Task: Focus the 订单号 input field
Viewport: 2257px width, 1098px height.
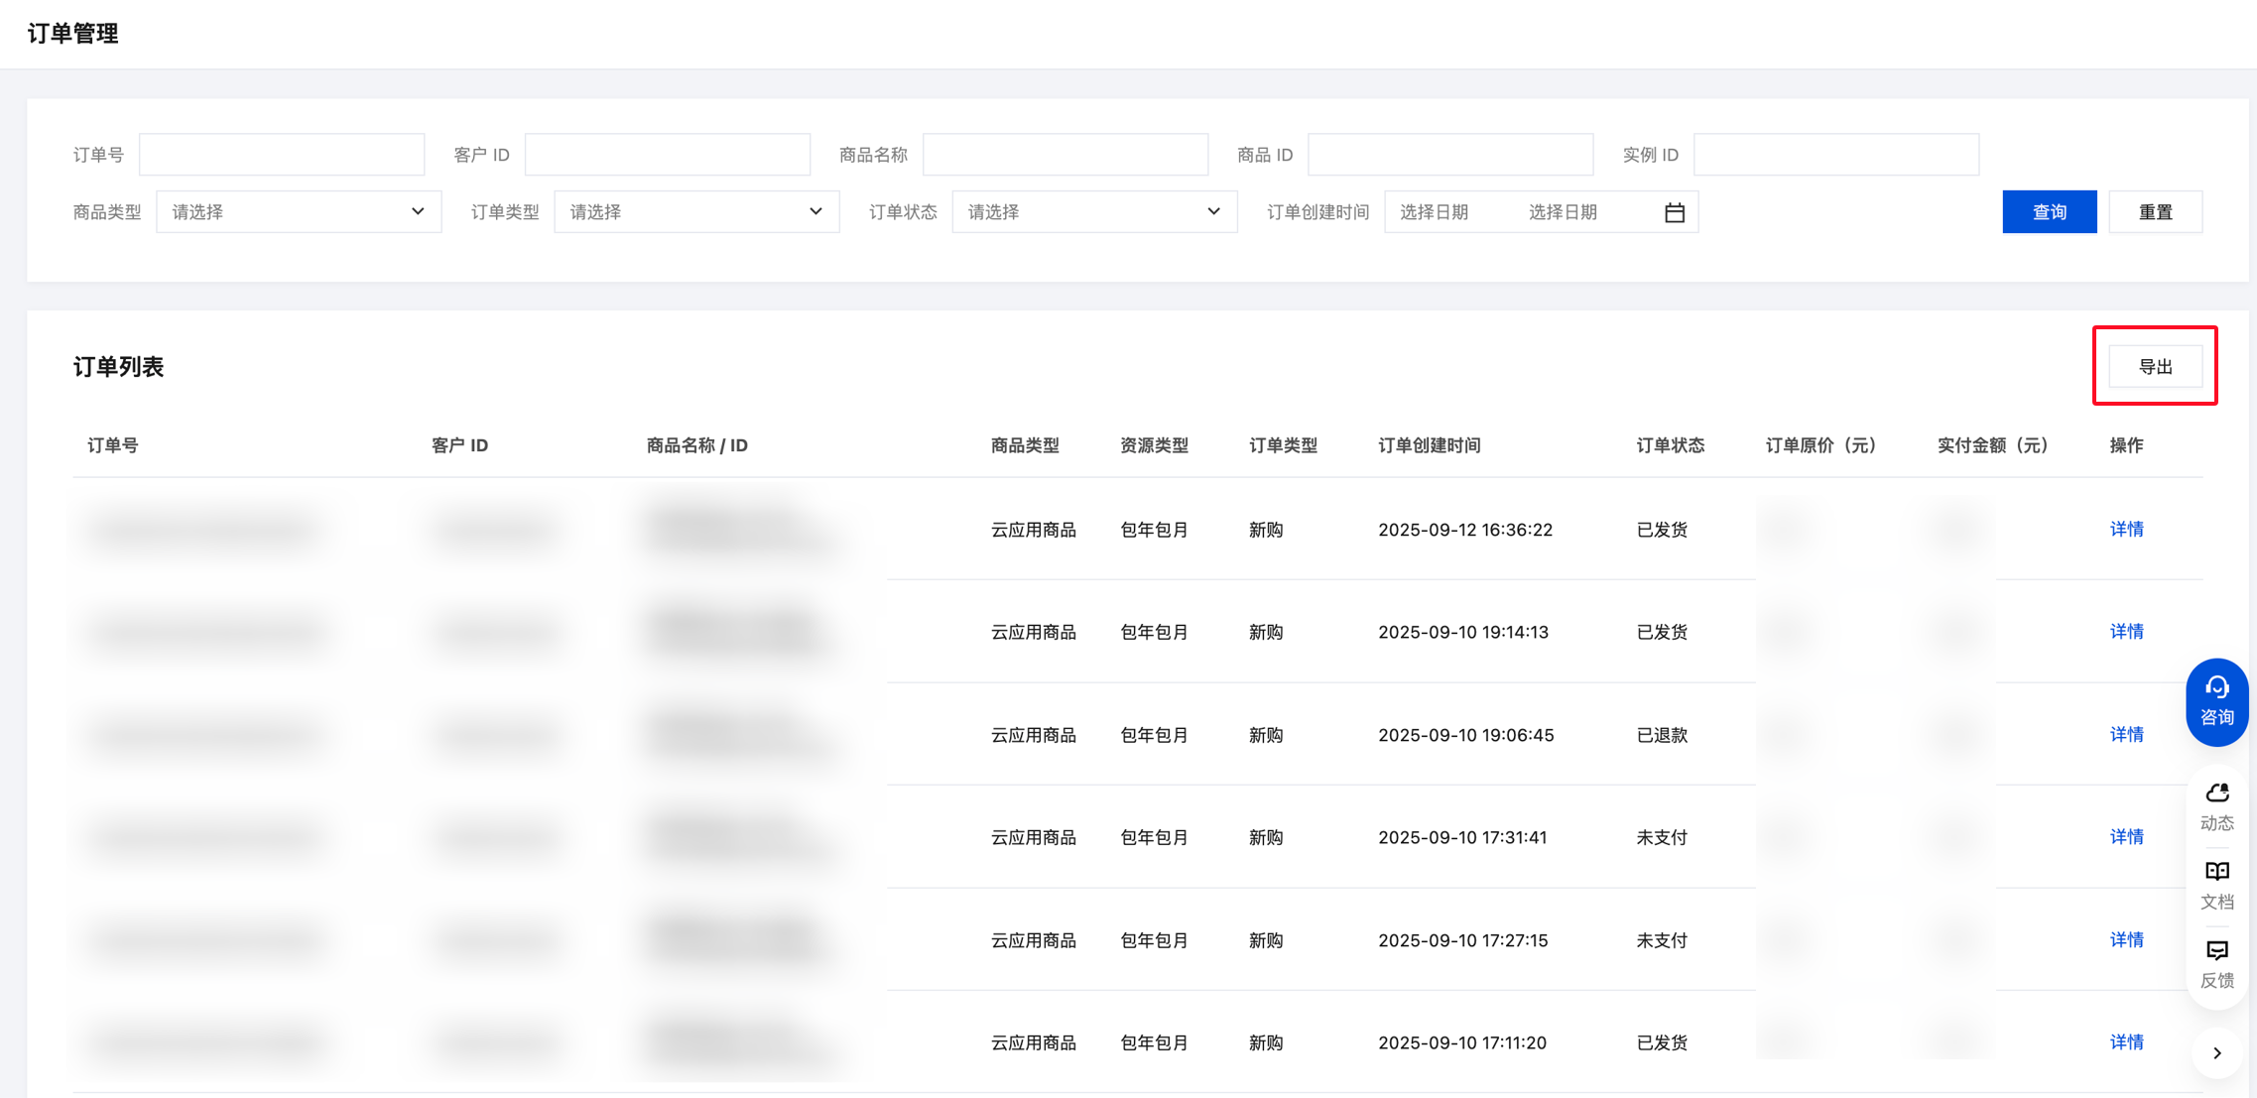Action: [282, 155]
